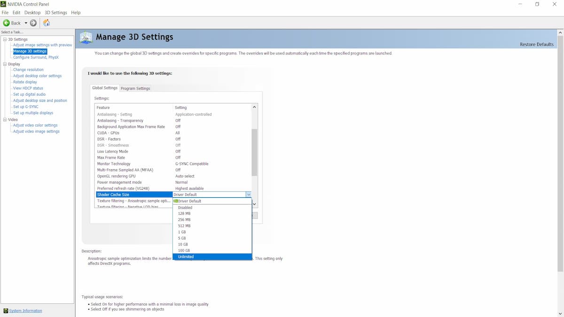Screen dimensions: 564x317
Task: Switch to the Program Settings tab
Action: click(135, 88)
